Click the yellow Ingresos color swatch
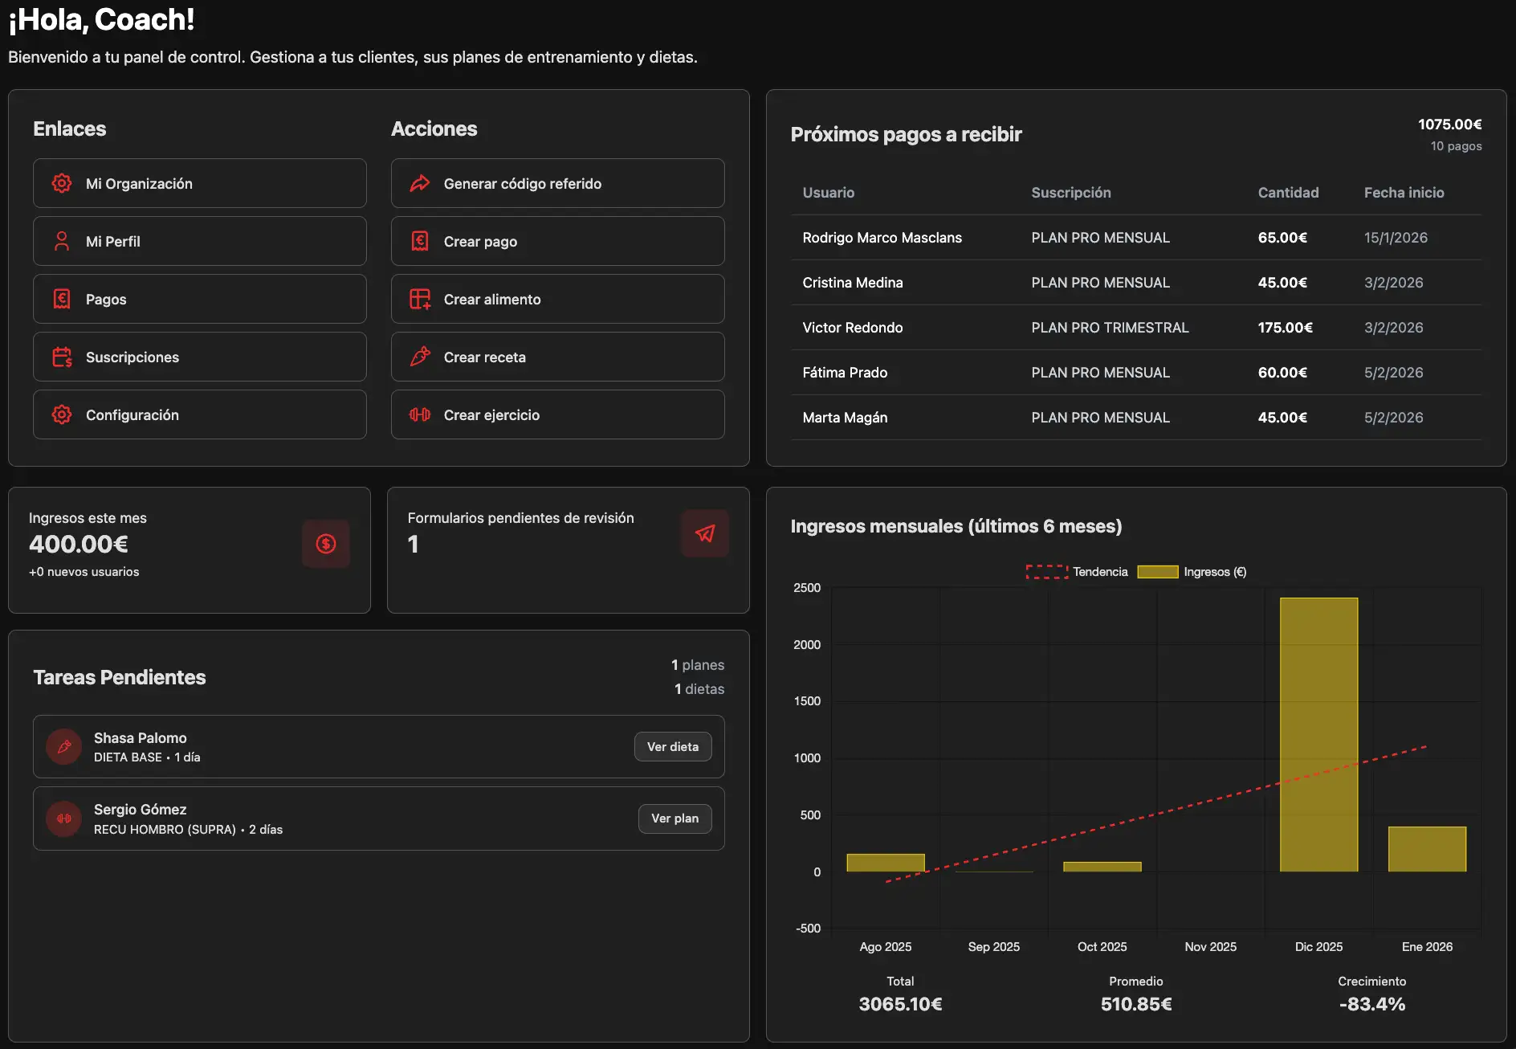1516x1049 pixels. pos(1156,571)
